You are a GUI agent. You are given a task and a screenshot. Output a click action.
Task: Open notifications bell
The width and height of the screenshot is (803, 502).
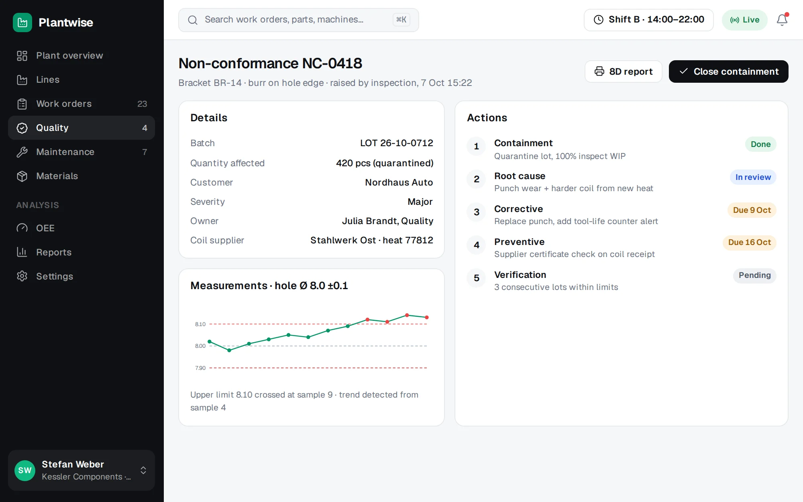(782, 20)
